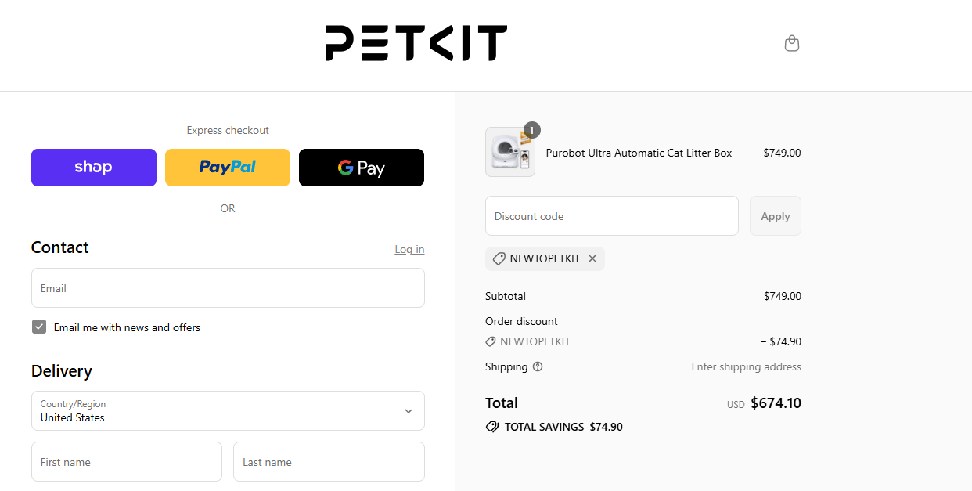Click the tag icon in Order discount row
The height and width of the screenshot is (491, 972).
(491, 341)
